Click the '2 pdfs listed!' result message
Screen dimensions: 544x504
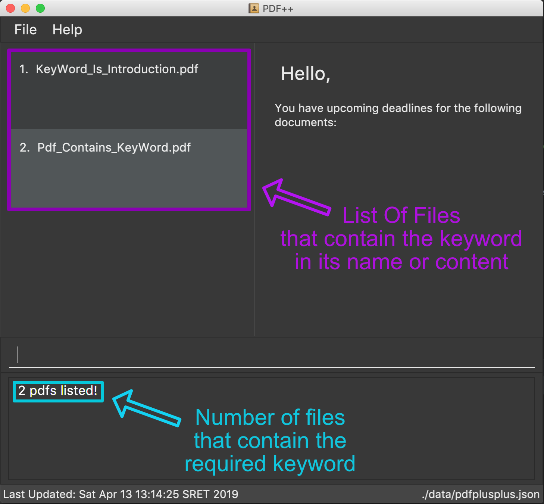tap(58, 391)
